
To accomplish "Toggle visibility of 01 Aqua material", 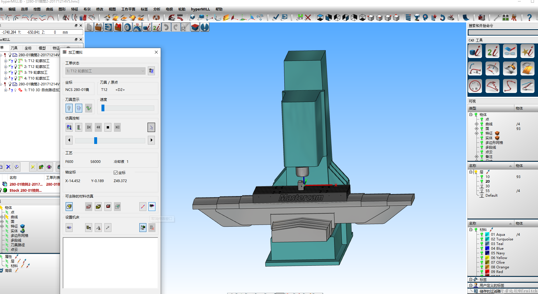I will point(482,235).
